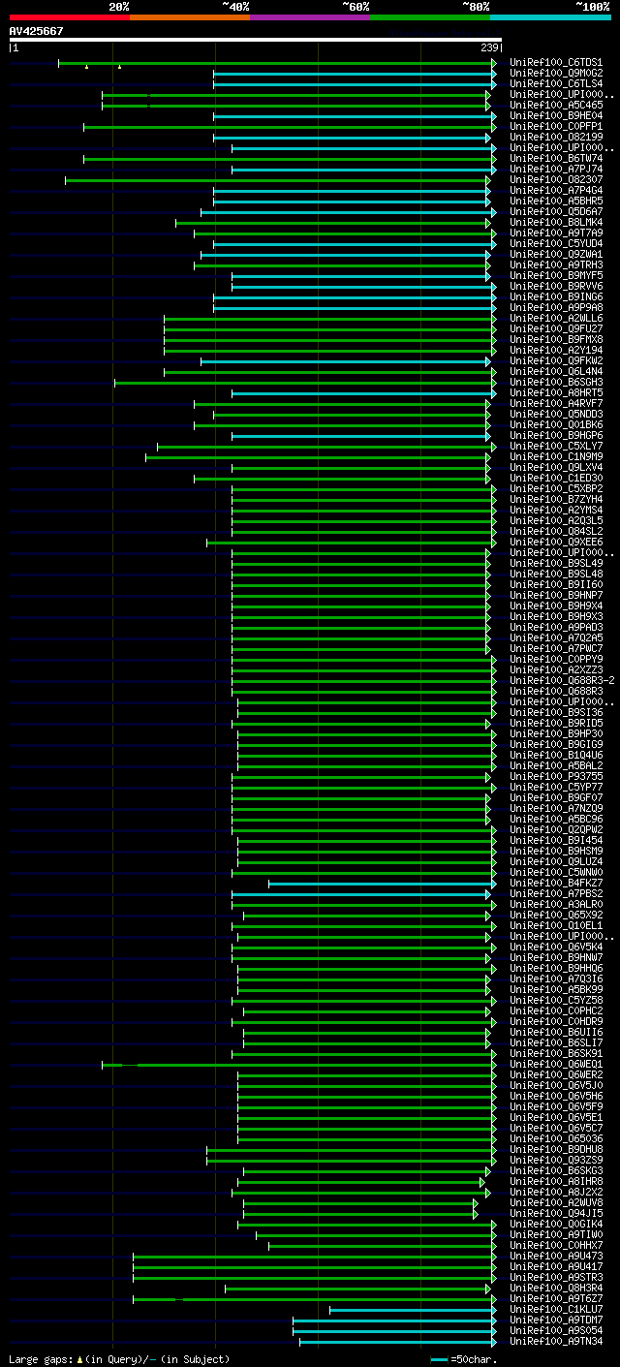
Task: Click the UniRef100_A9U473 label
Action: tap(555, 1256)
